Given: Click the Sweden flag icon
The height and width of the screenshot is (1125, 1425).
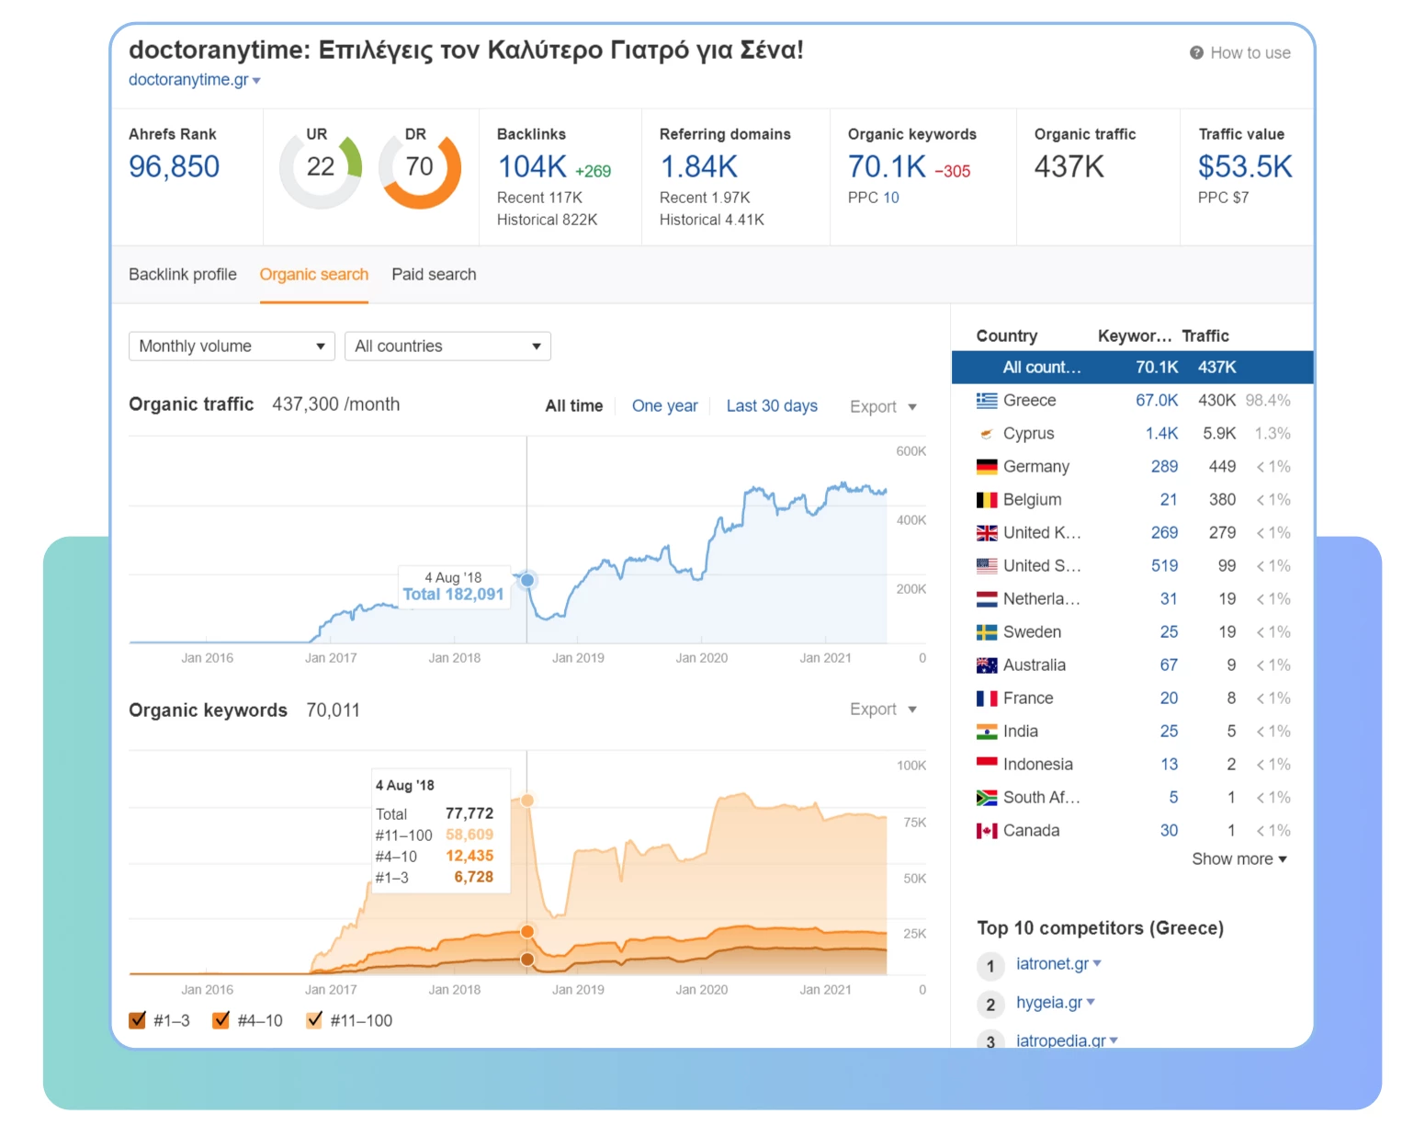Looking at the screenshot, I should point(987,632).
